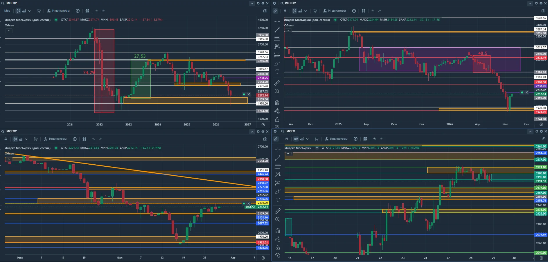The width and height of the screenshot is (548, 262).
Task: Select brush drawing tool in top-right chart
Action: [x=277, y=63]
